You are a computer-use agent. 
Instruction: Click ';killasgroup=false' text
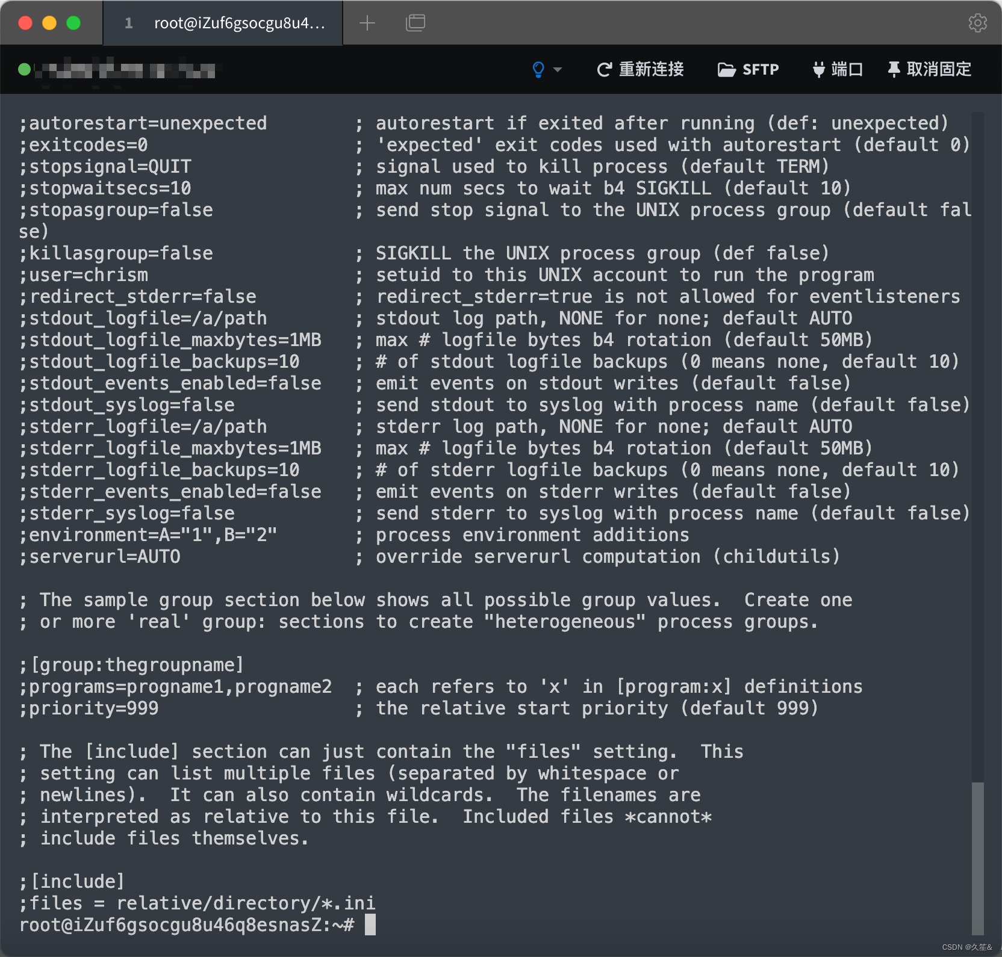point(116,253)
